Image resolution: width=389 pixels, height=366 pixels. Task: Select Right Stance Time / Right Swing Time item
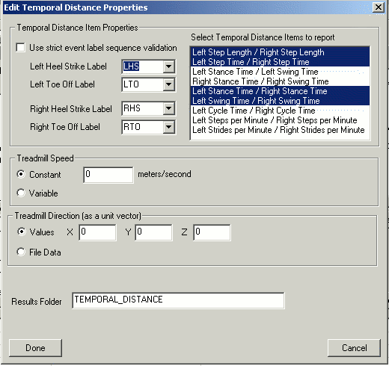coord(280,81)
